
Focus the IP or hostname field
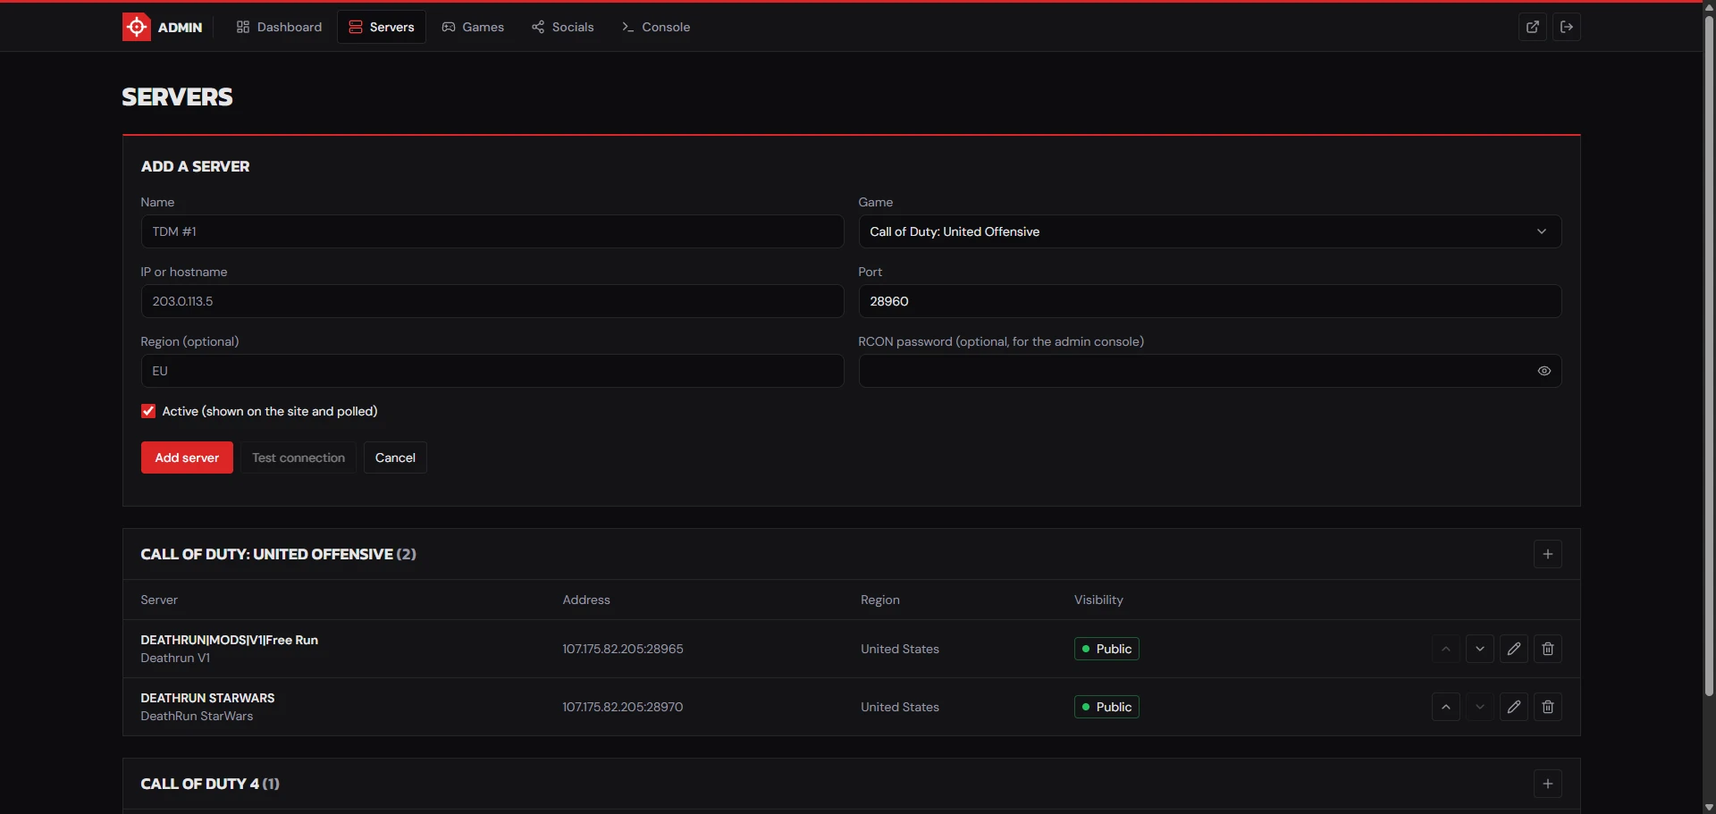tap(492, 301)
